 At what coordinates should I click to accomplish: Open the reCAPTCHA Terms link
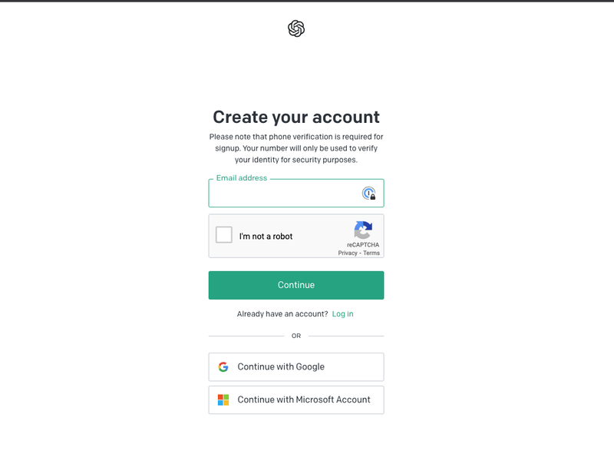(x=371, y=253)
